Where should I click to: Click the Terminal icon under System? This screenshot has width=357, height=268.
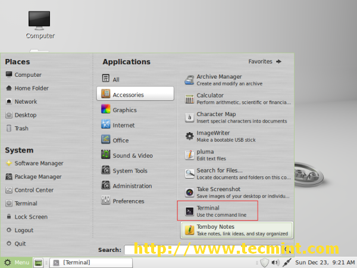click(9, 203)
